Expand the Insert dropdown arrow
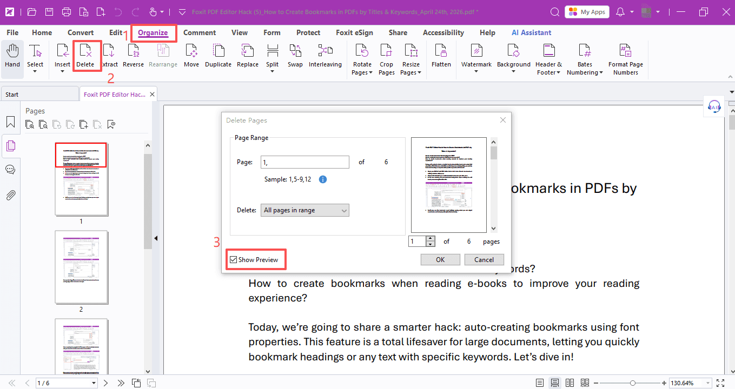The image size is (735, 389). point(62,71)
